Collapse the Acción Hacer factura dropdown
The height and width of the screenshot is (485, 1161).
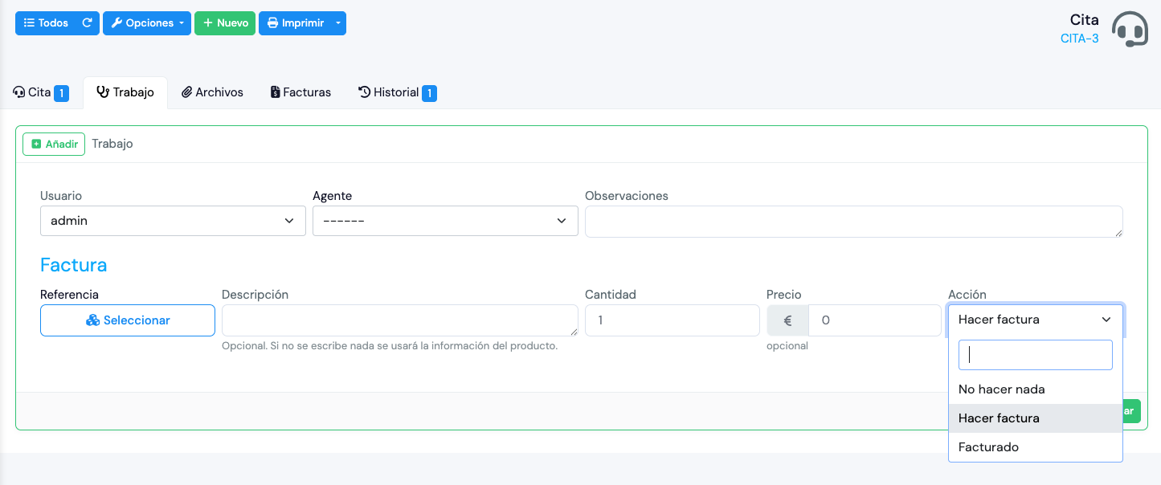click(1035, 320)
